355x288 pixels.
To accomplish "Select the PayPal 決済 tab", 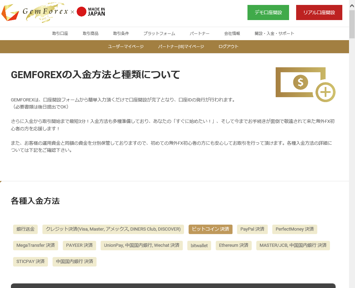I will pyautogui.click(x=252, y=229).
